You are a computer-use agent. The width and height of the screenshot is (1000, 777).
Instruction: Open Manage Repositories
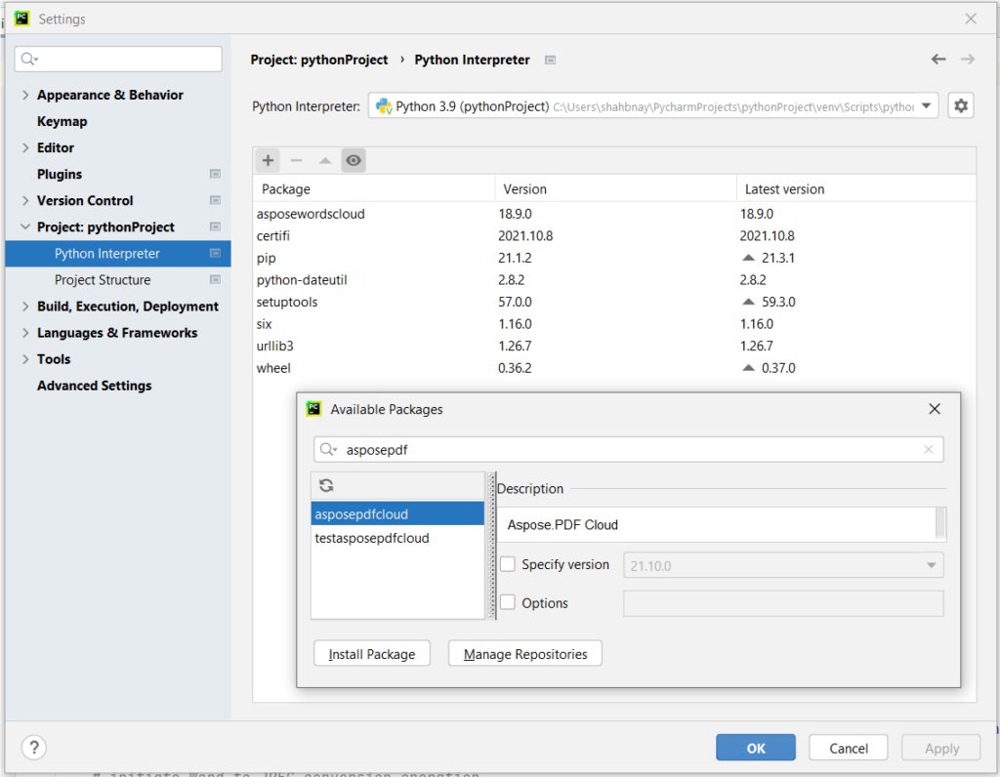tap(524, 653)
